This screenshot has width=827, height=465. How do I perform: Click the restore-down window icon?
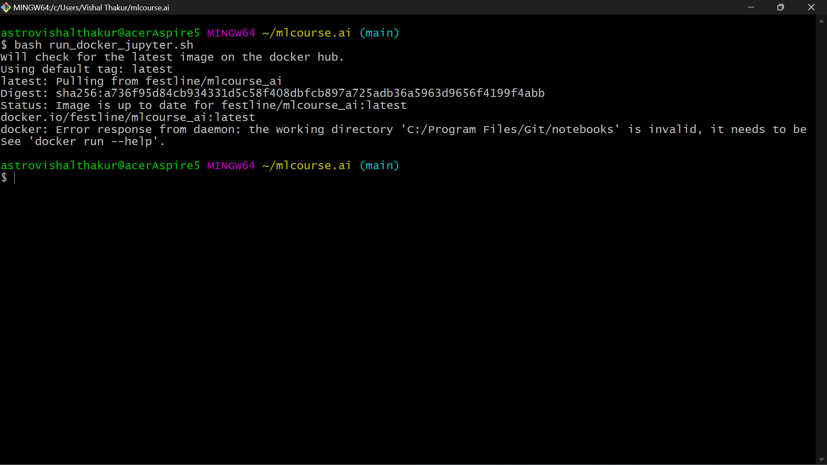tap(781, 7)
